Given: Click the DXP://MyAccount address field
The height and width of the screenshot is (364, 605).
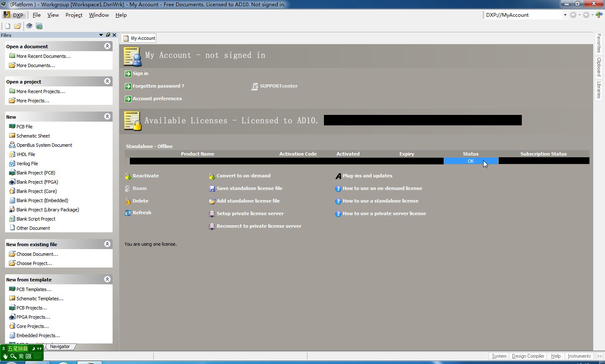Looking at the screenshot, I should click(523, 15).
